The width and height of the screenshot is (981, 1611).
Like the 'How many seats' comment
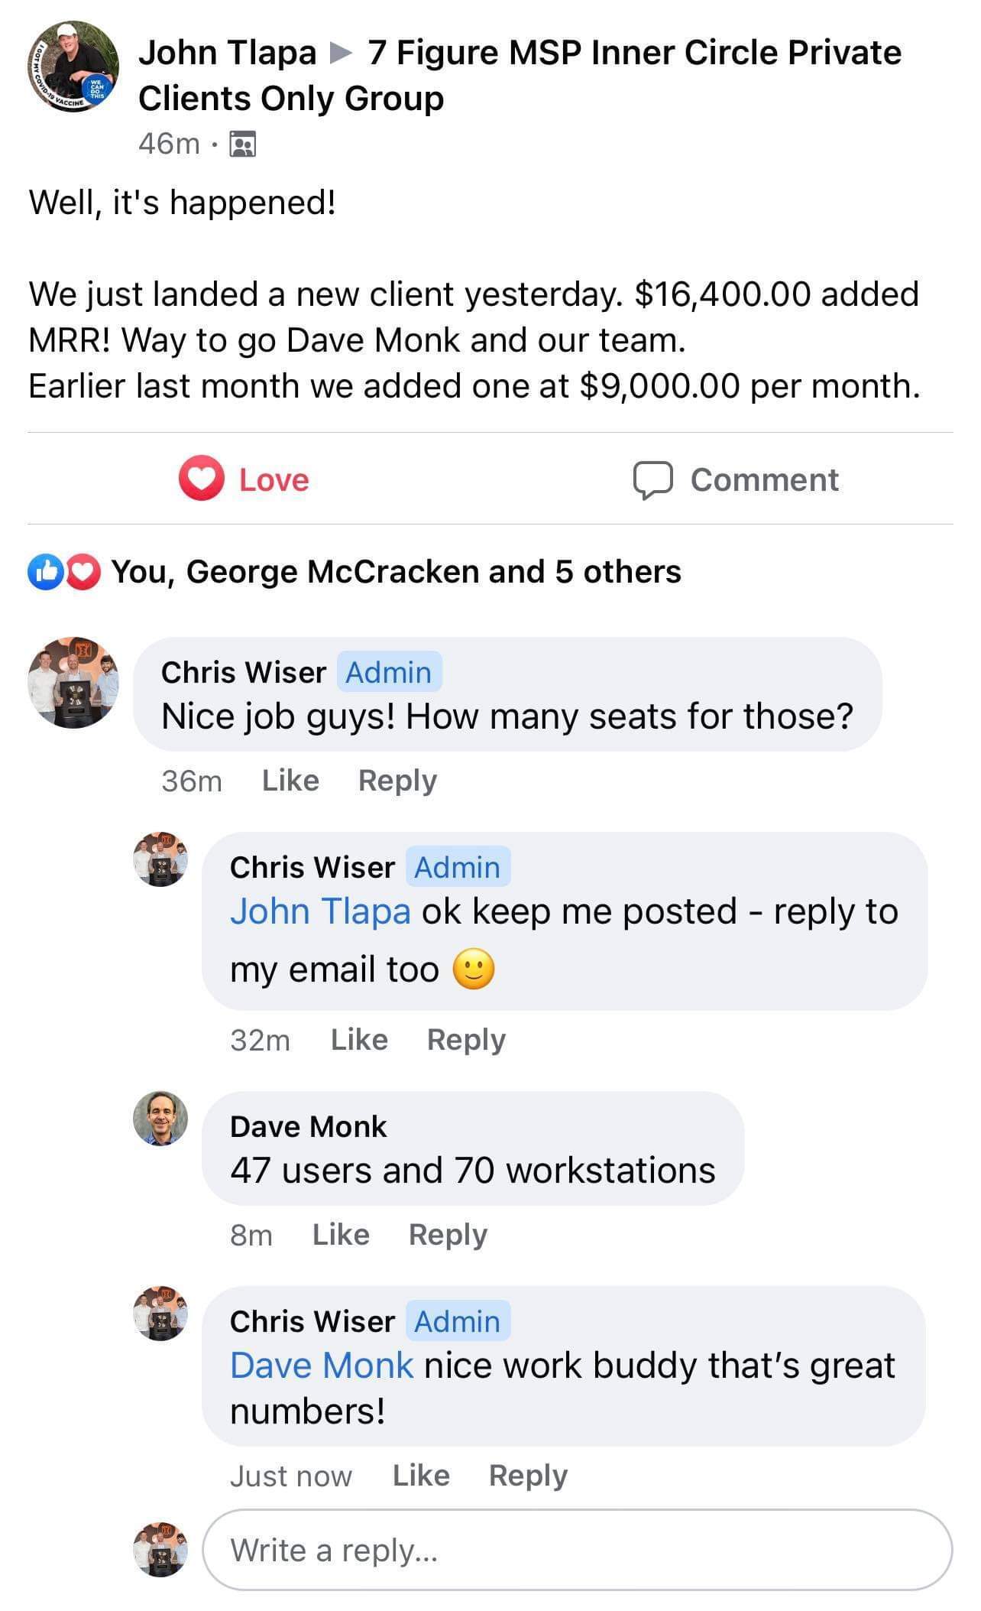click(x=290, y=781)
